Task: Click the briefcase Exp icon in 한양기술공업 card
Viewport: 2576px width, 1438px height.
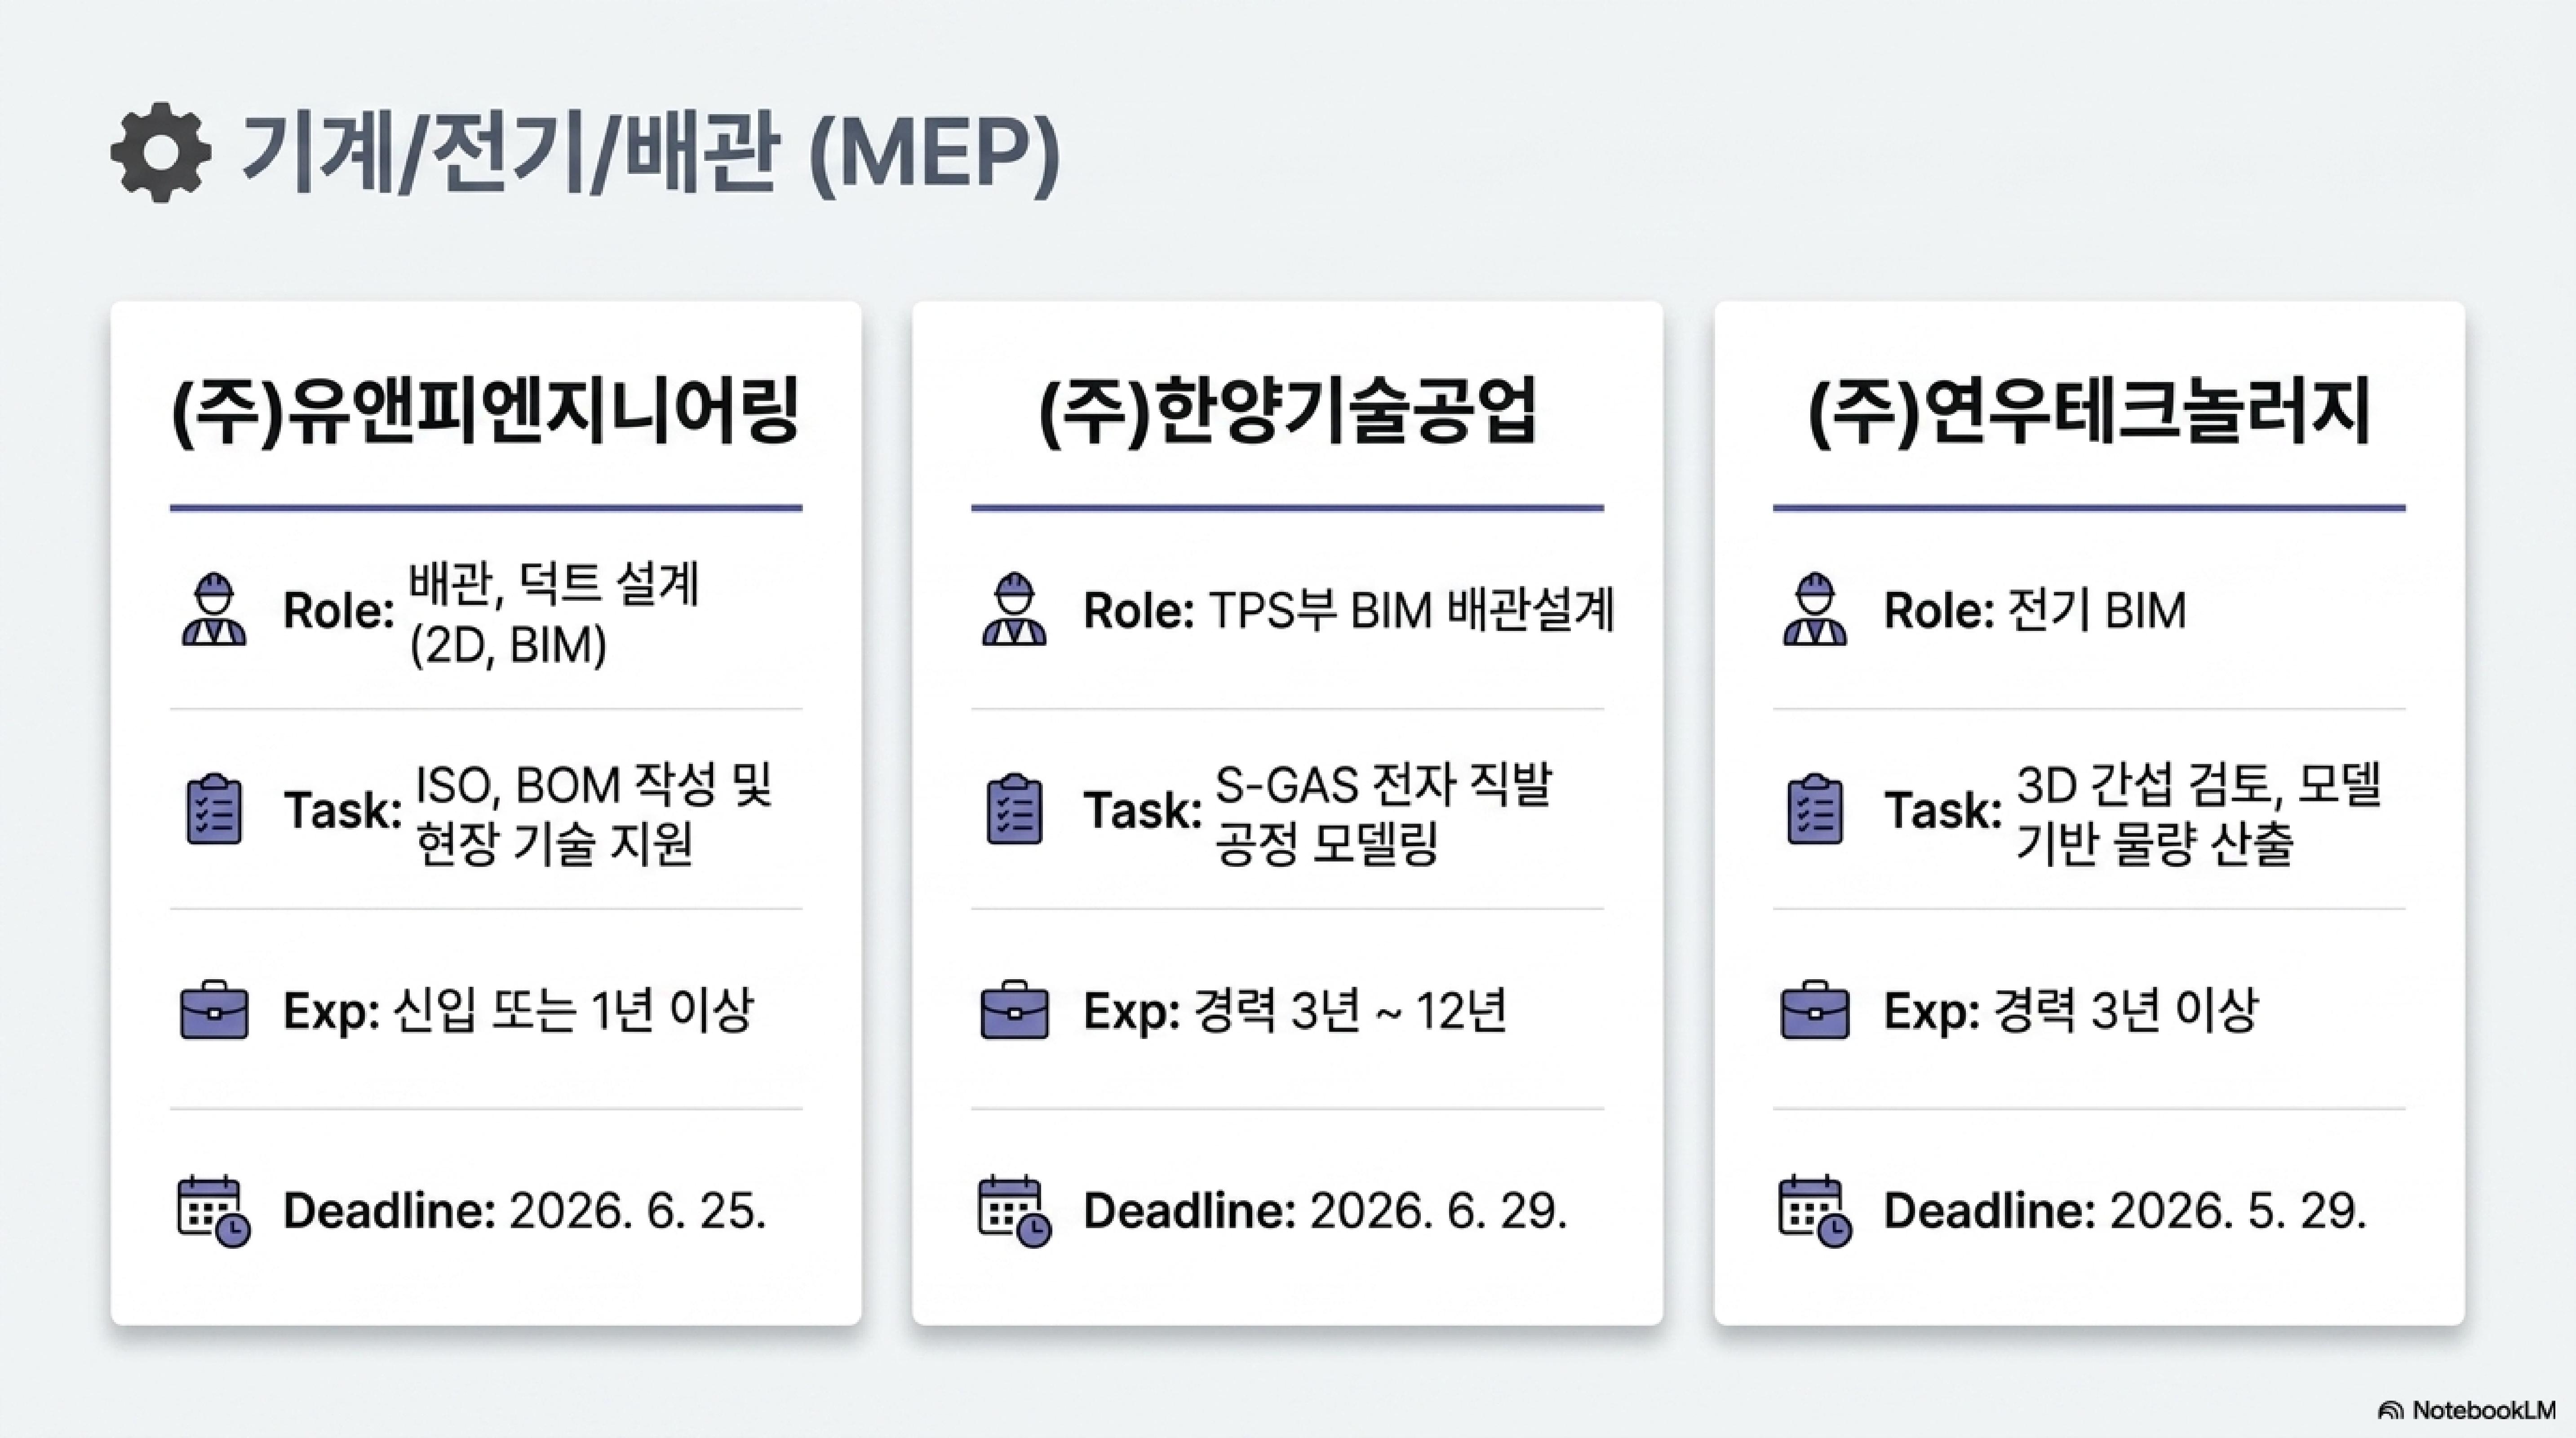Action: (1014, 1010)
